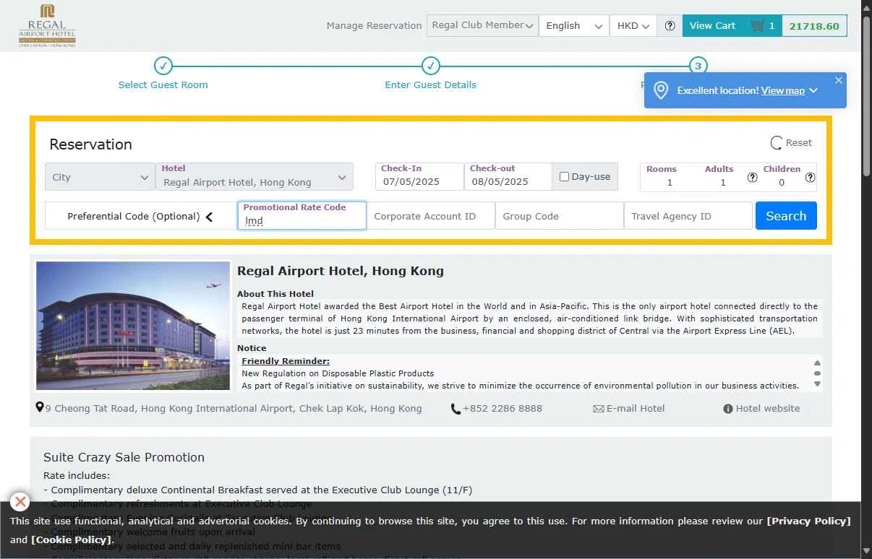Click the envelope icon for E-mail Hotel
The width and height of the screenshot is (872, 559).
[x=598, y=409]
